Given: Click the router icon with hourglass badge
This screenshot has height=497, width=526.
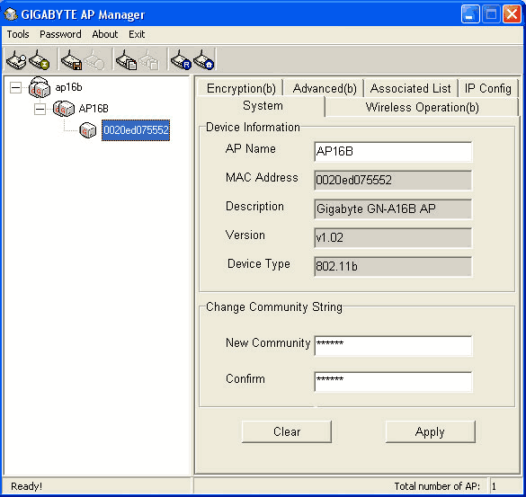Looking at the screenshot, I should [40, 60].
